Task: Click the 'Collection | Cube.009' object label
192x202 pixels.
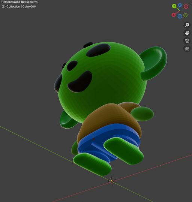Action: point(21,7)
